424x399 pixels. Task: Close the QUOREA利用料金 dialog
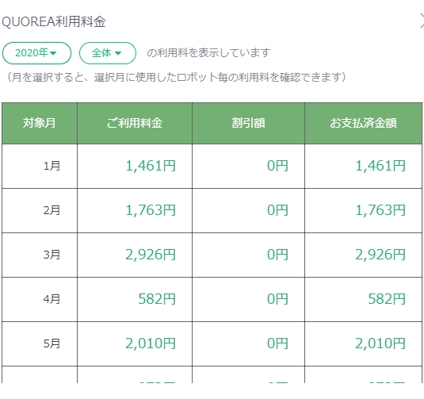(x=422, y=21)
